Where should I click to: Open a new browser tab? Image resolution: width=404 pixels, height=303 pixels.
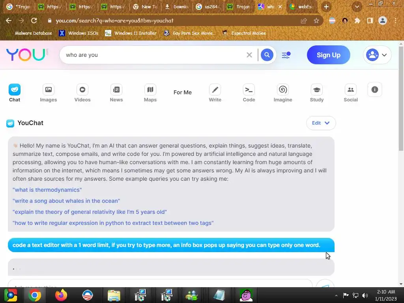326,7
